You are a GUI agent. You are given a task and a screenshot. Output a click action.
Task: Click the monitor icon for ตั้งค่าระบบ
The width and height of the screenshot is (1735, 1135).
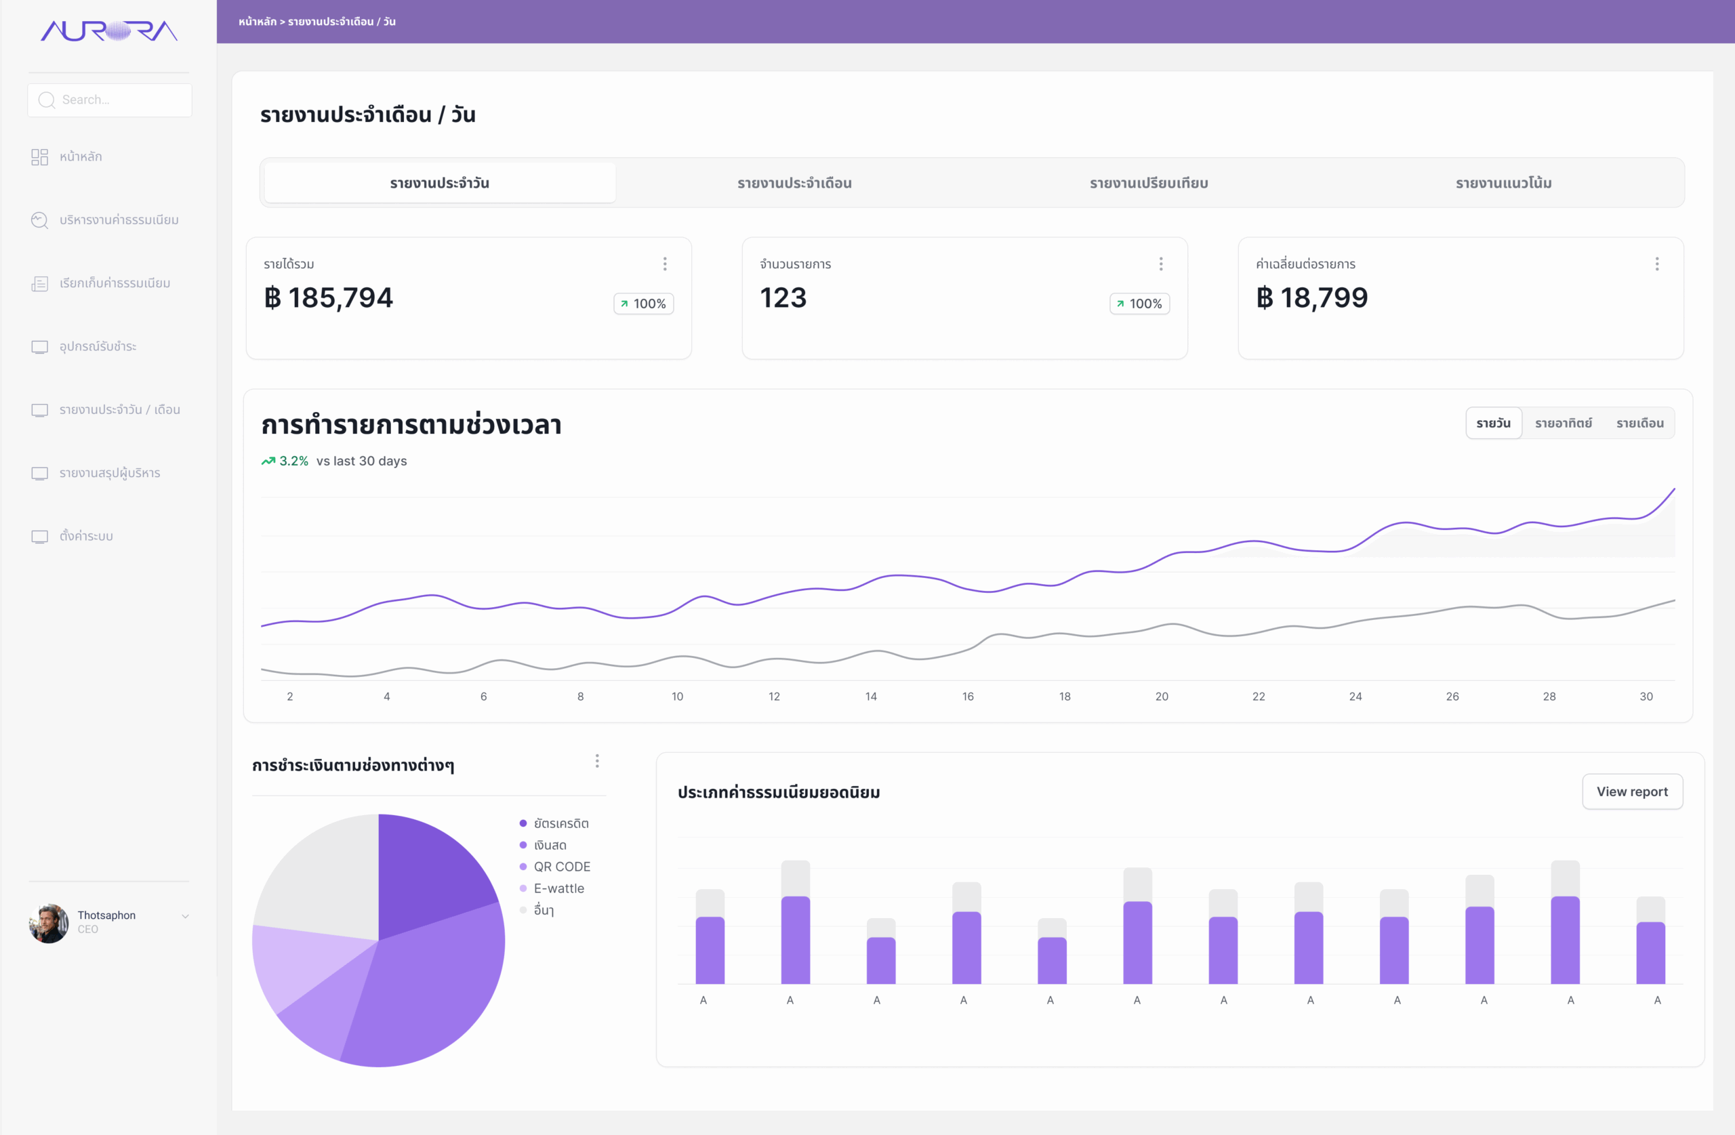39,537
